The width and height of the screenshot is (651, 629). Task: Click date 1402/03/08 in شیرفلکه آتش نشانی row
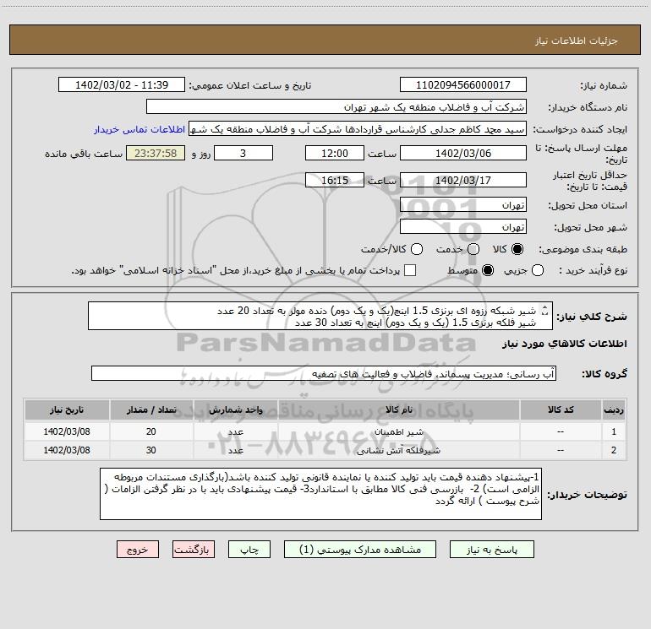67,450
